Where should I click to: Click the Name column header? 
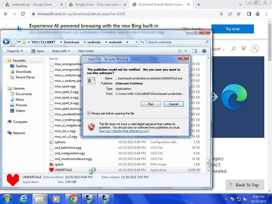tap(53, 59)
